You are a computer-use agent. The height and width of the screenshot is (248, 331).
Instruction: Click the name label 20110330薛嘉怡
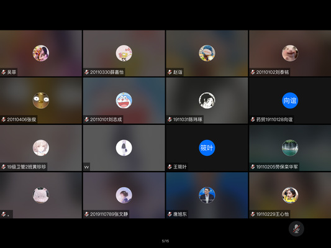pyautogui.click(x=107, y=72)
